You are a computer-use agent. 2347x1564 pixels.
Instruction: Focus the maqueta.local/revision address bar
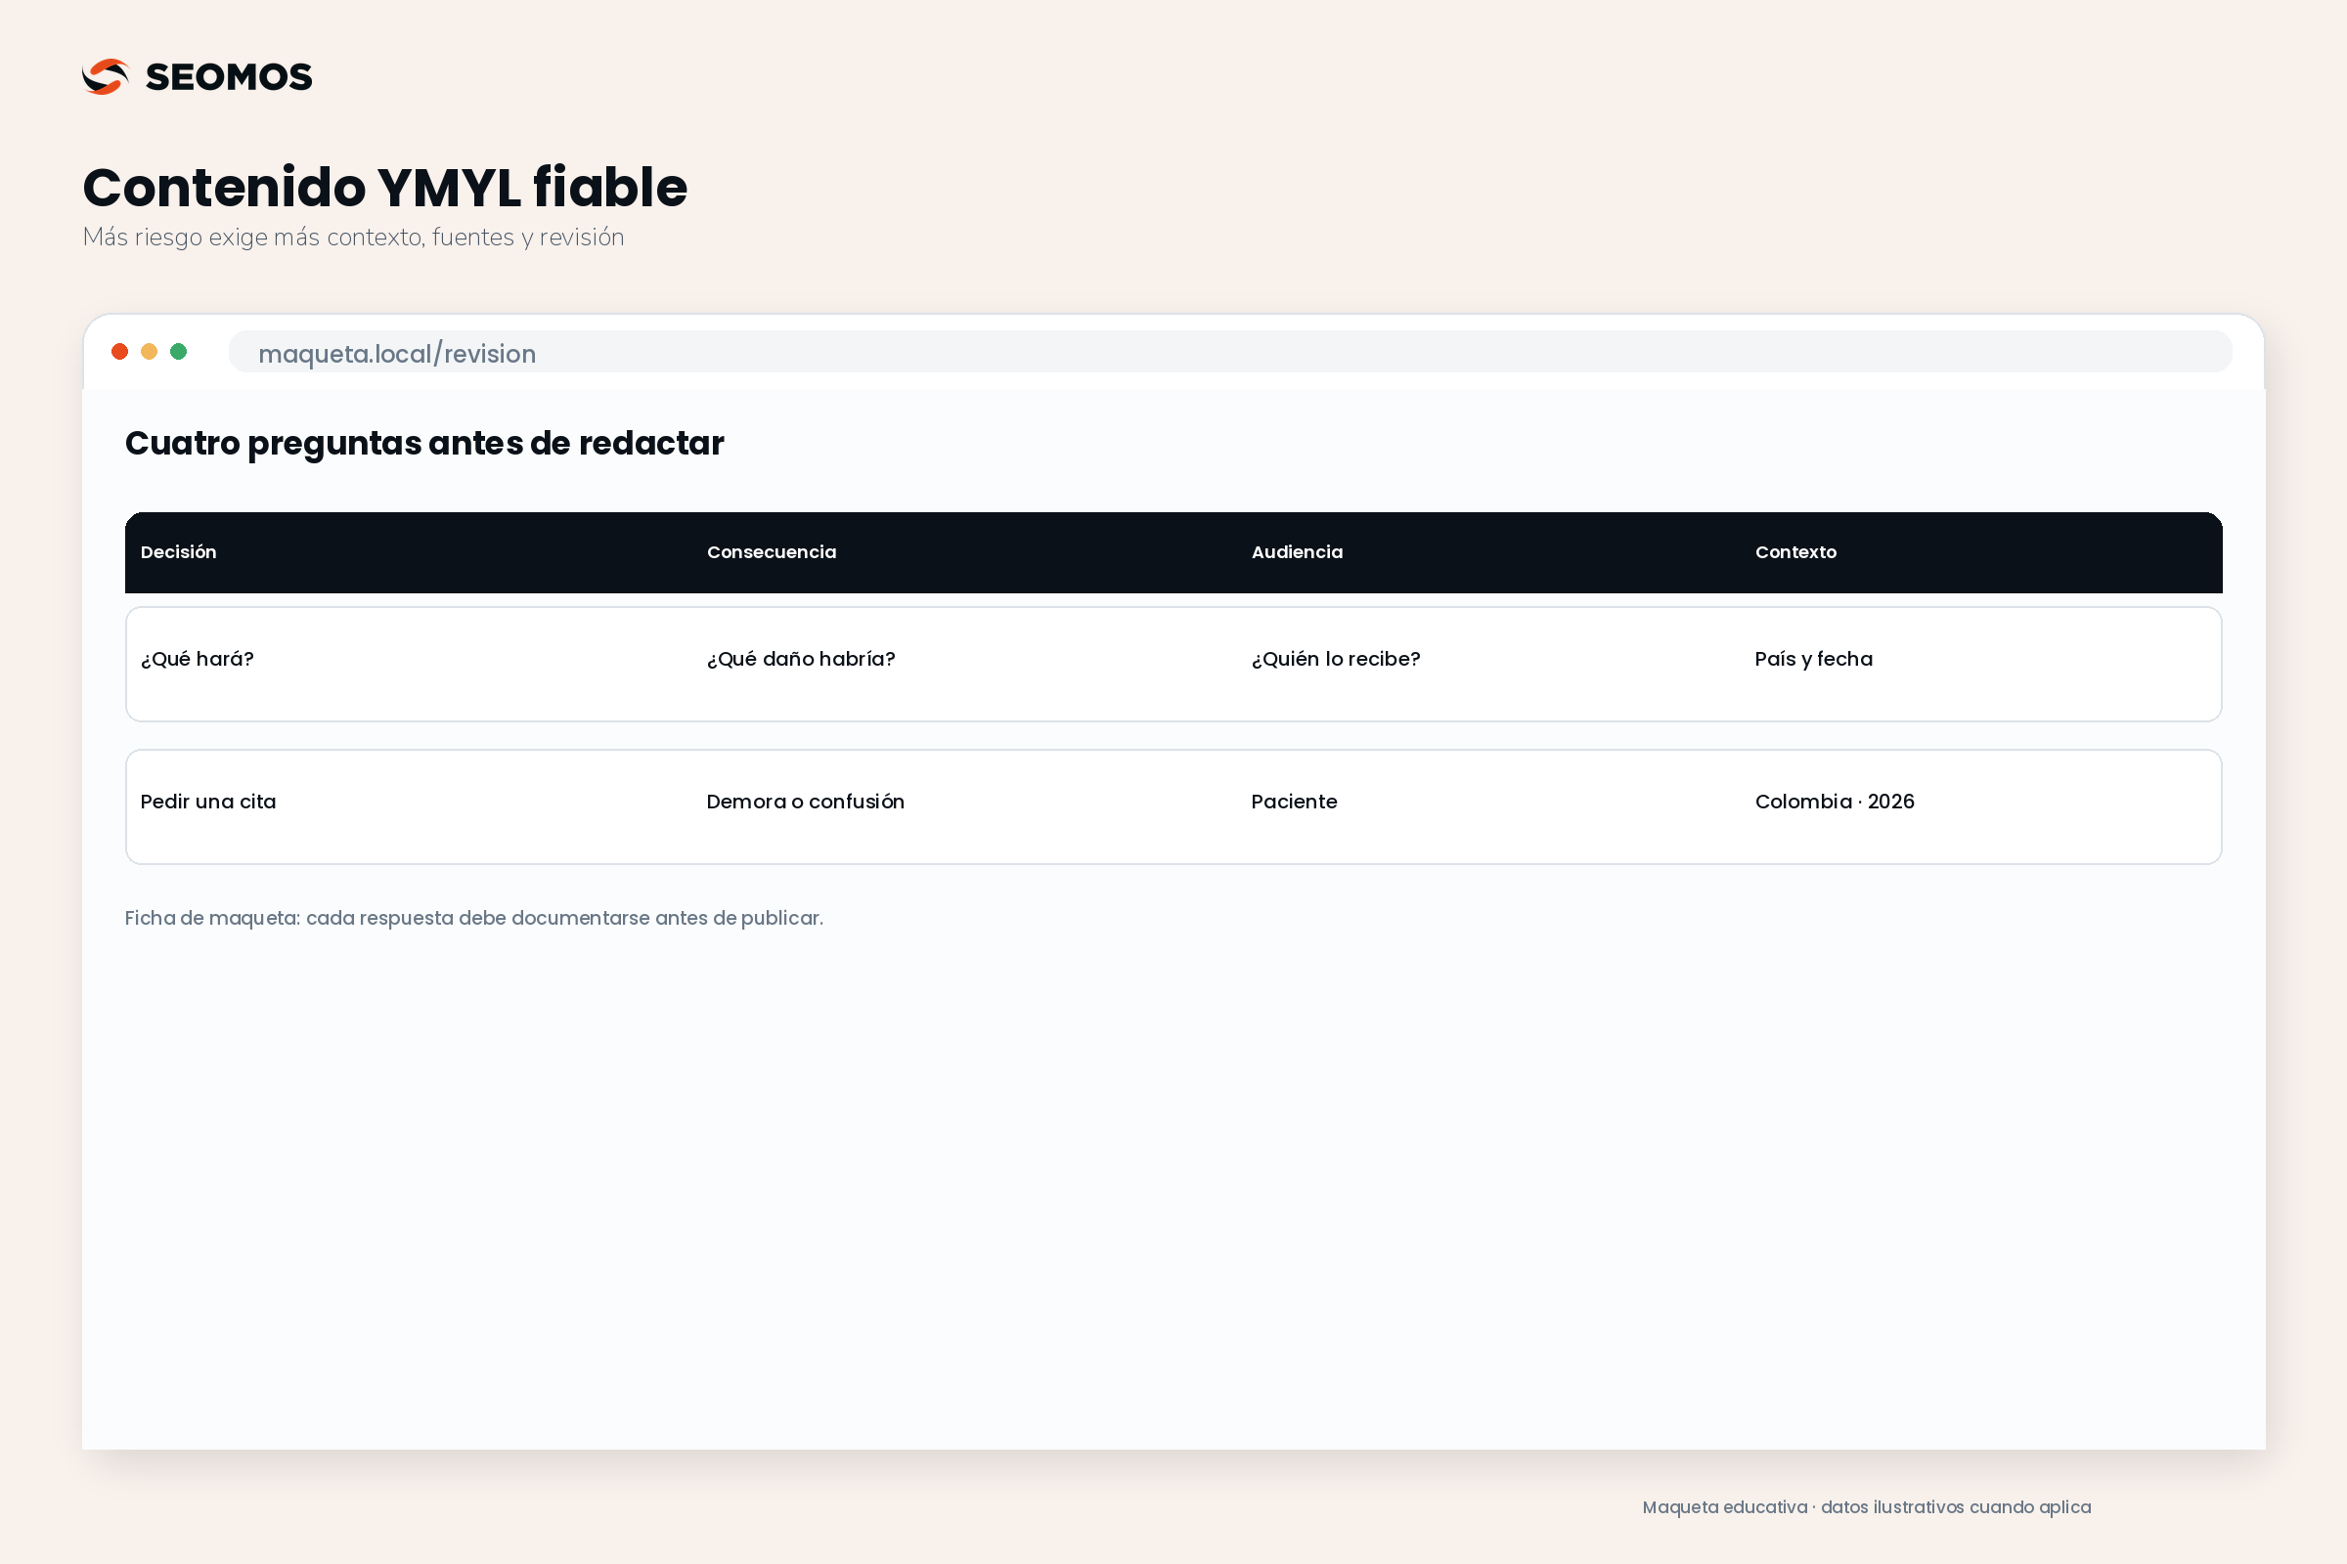click(1229, 352)
